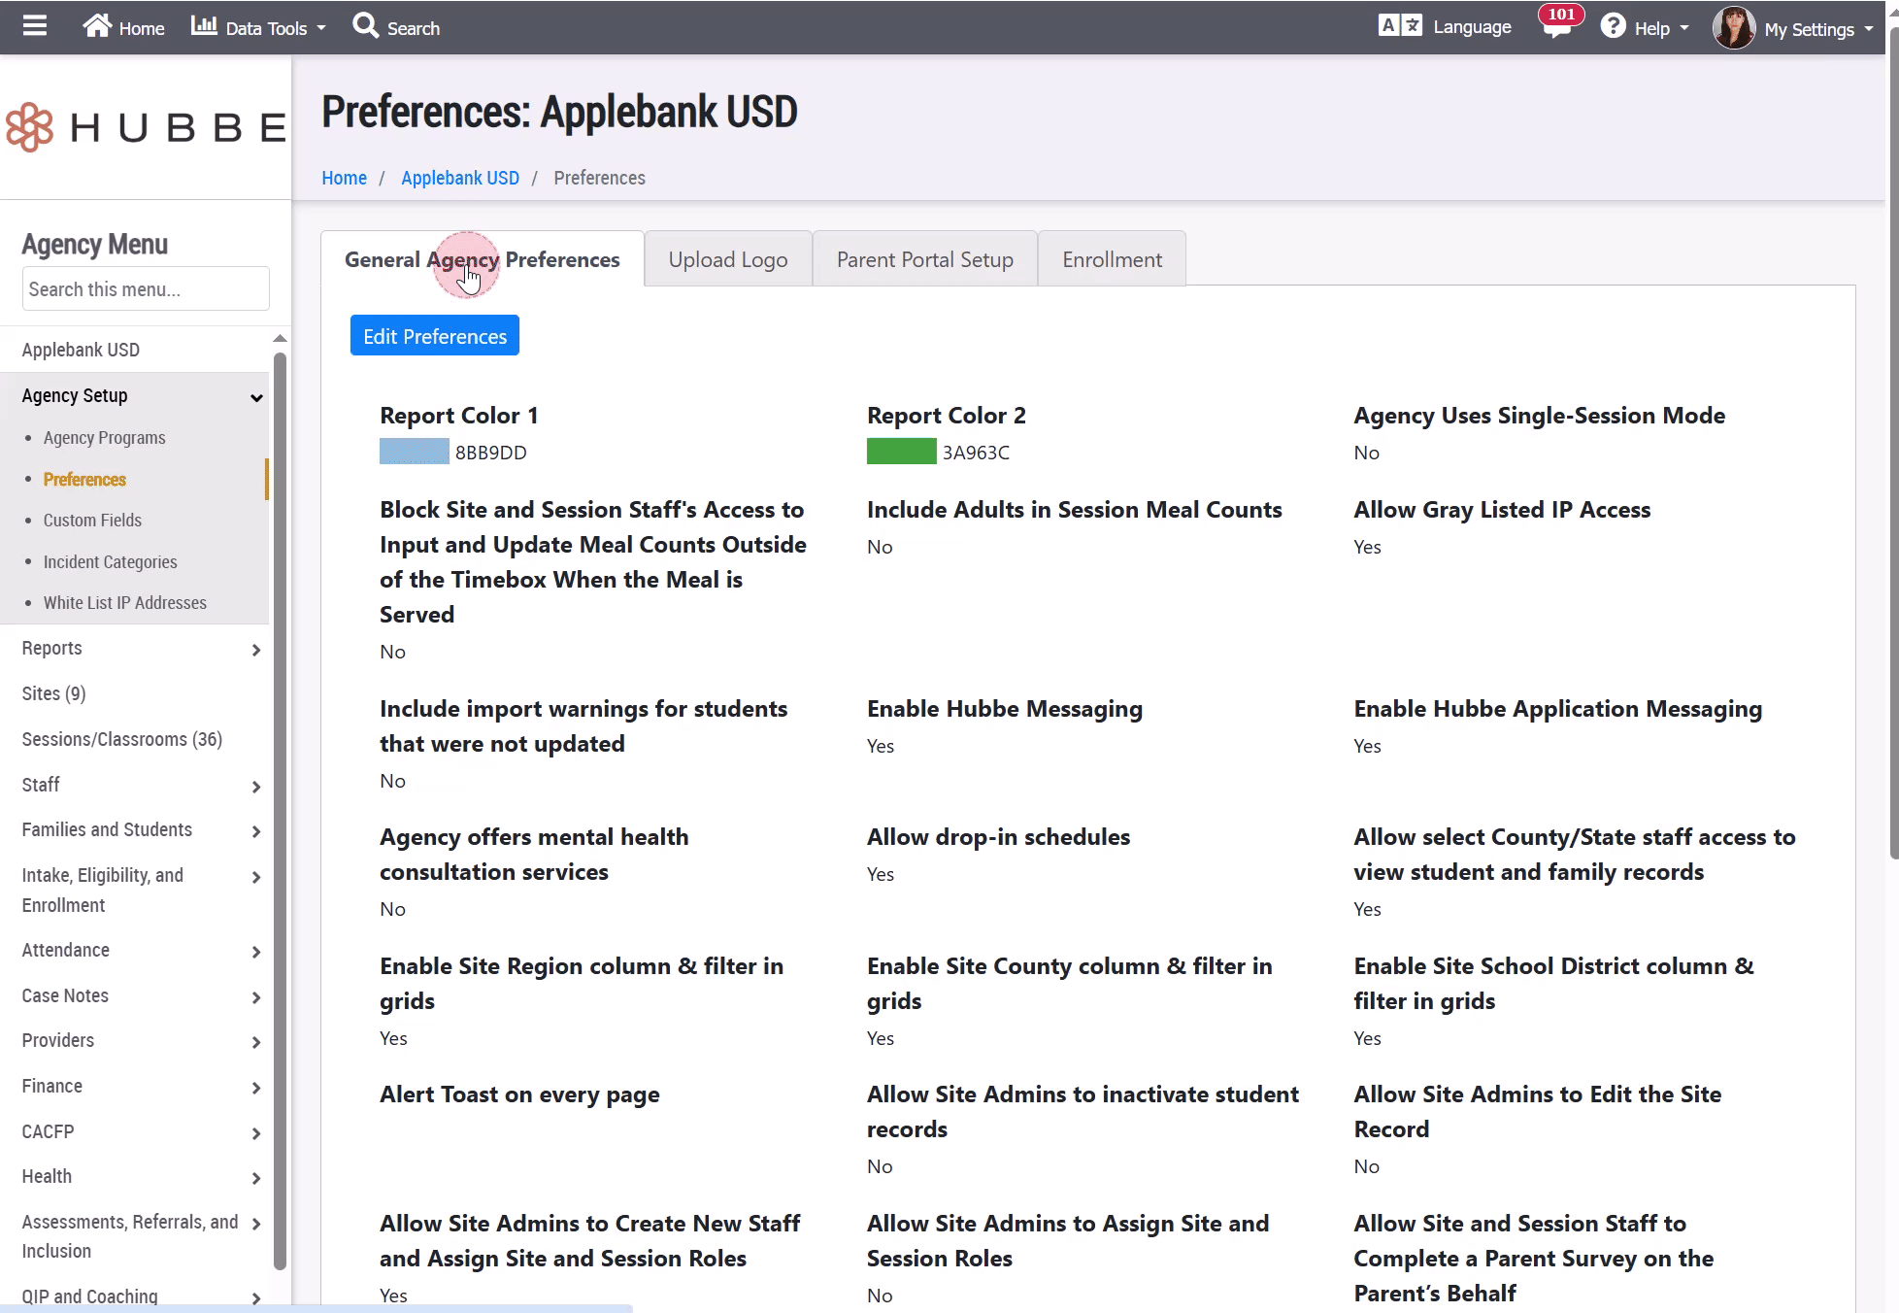Screen dimensions: 1899x1313
Task: Click the Data Tools chart icon
Action: (204, 26)
